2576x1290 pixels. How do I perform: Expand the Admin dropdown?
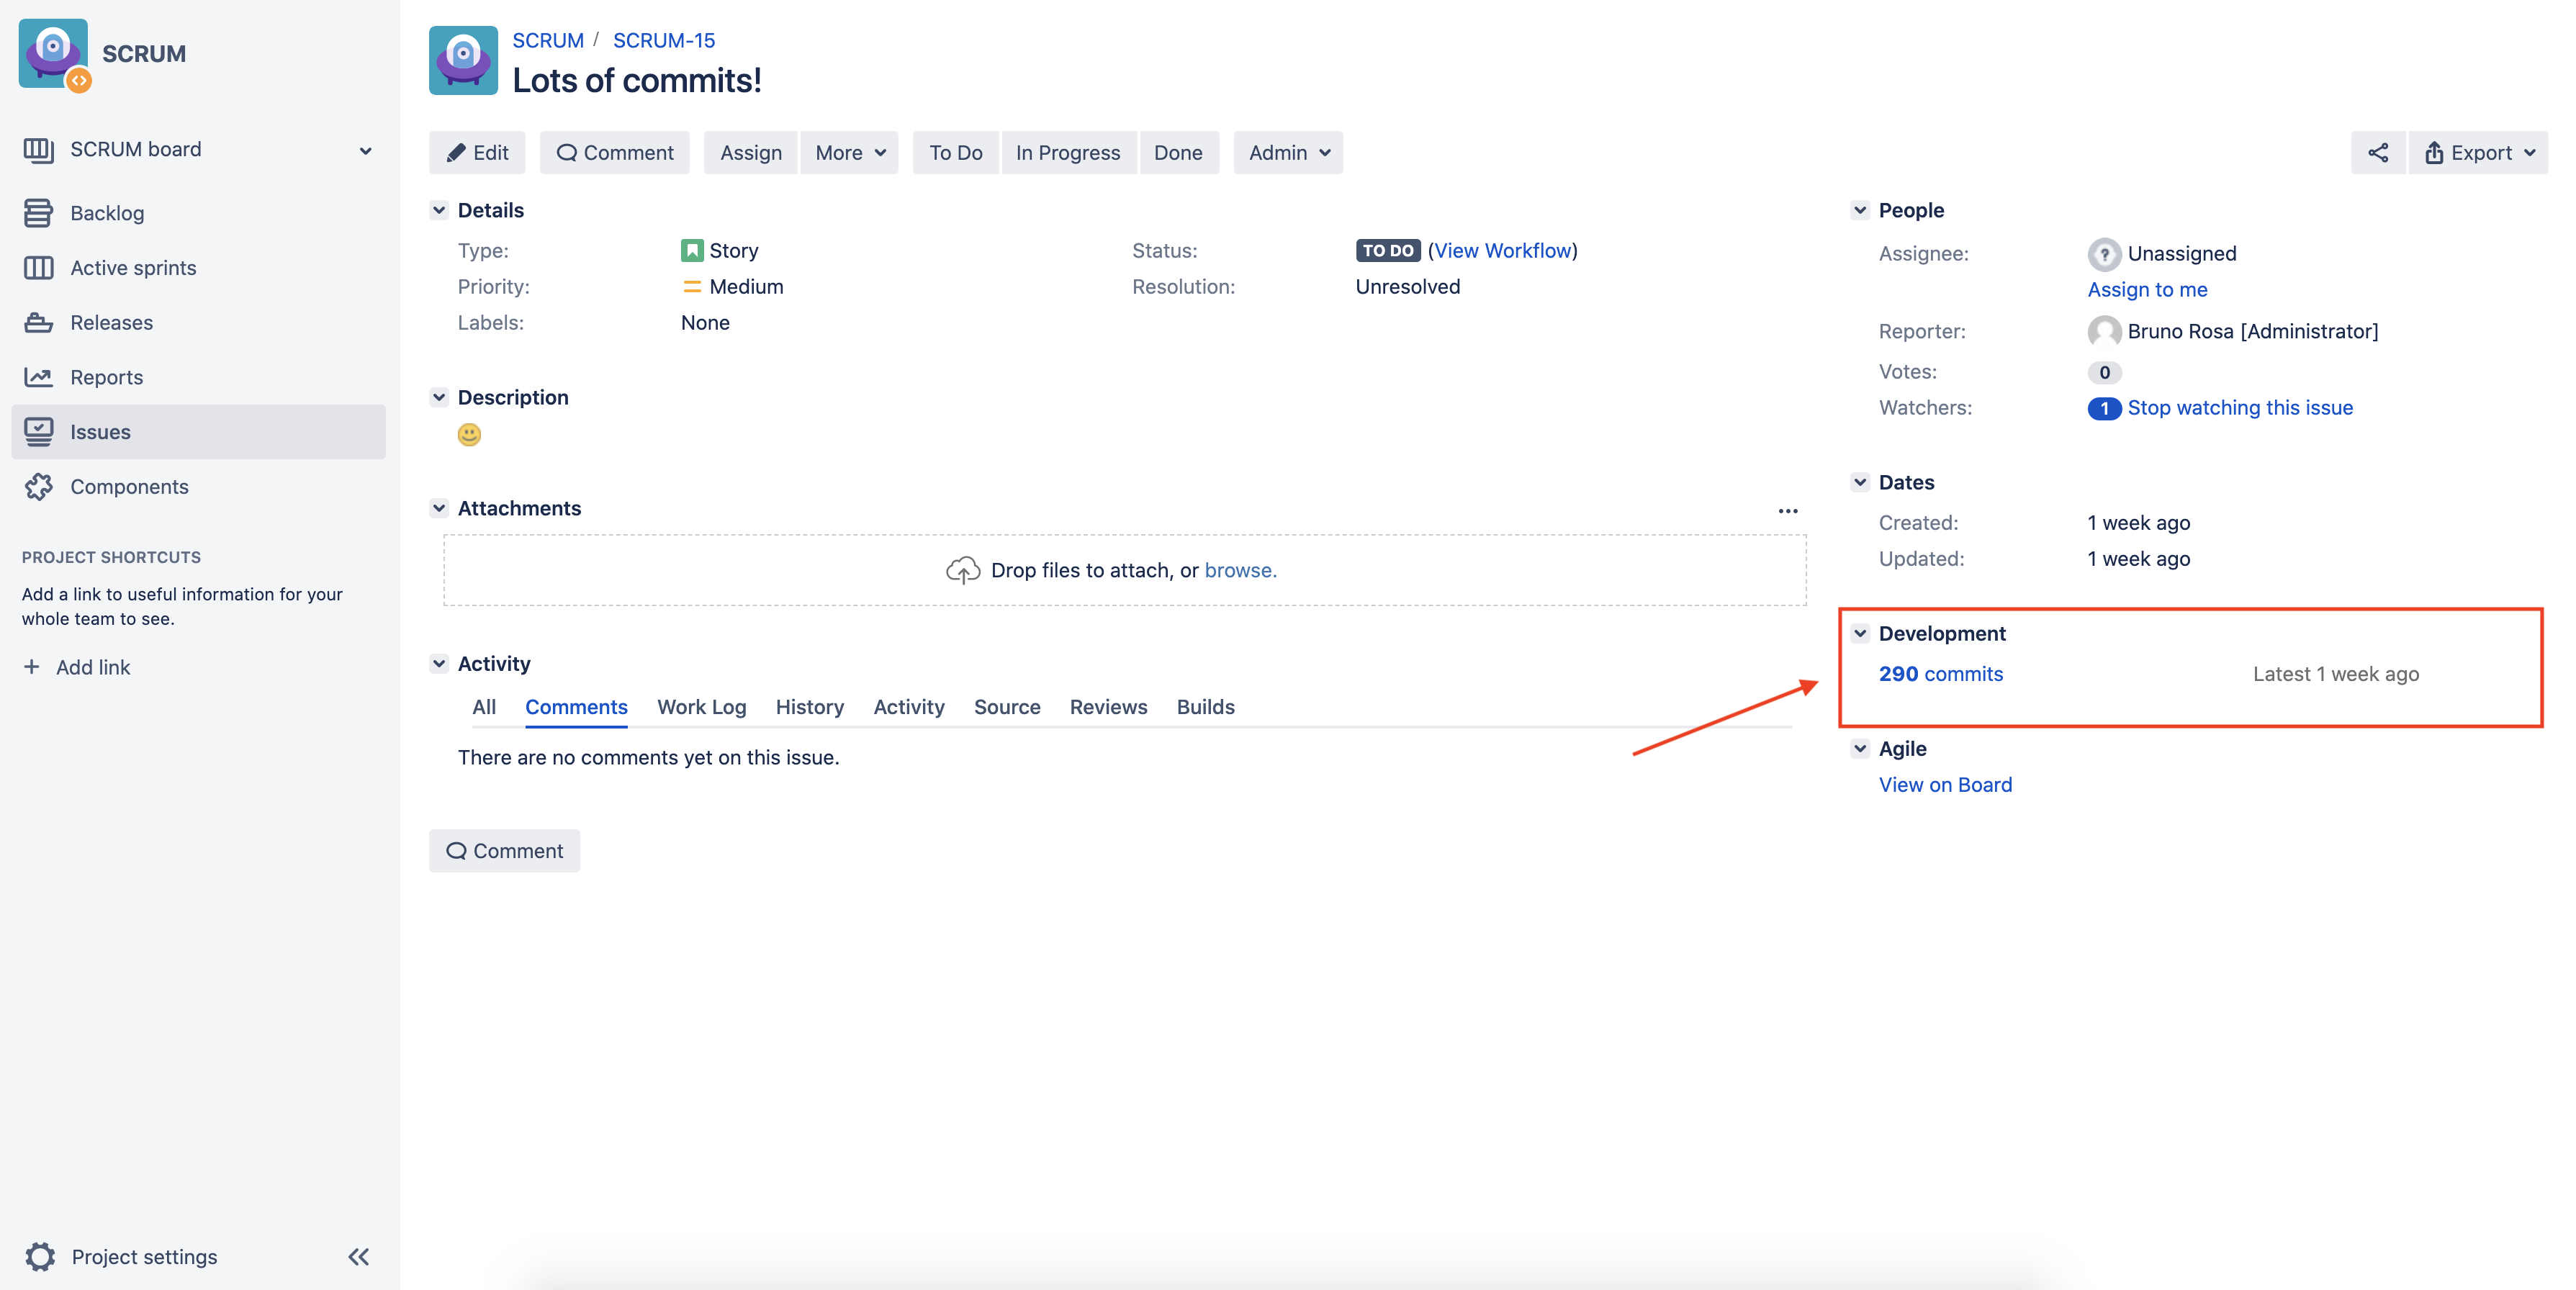pos(1287,153)
